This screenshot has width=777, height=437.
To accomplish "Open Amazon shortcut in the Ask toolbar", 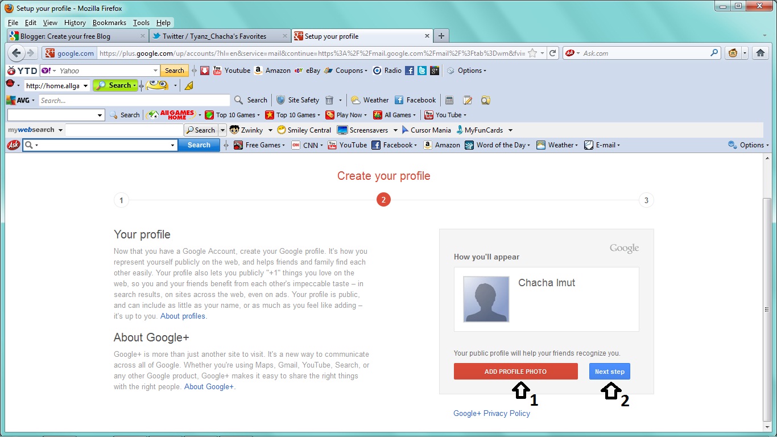I will [442, 145].
